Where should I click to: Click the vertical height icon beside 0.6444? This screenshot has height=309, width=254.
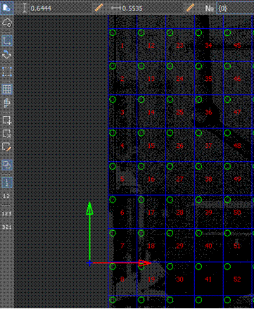pos(25,8)
